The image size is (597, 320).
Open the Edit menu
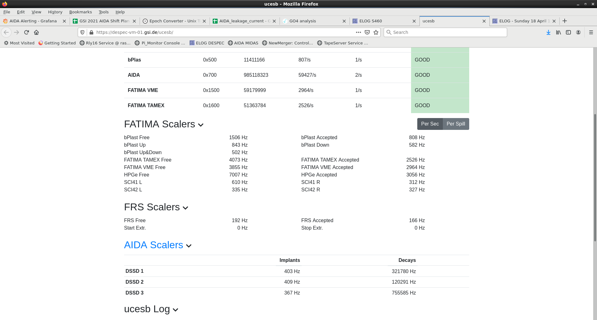21,12
